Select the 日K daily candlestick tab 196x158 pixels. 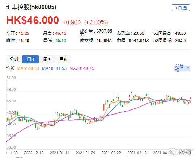coord(30,59)
